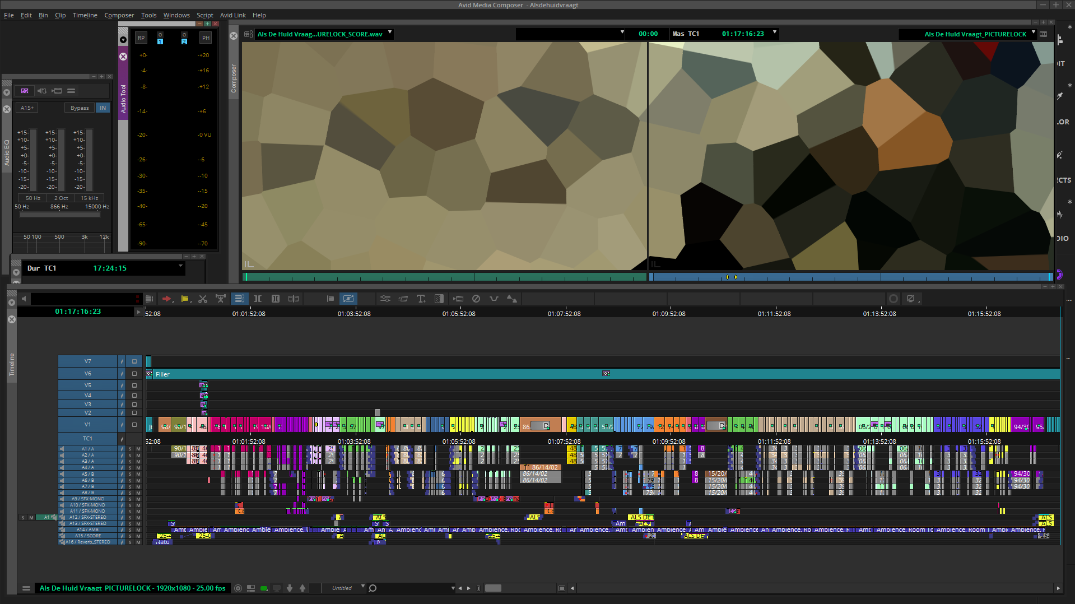The image size is (1075, 604).
Task: Click the Title tool T icon
Action: (x=421, y=299)
